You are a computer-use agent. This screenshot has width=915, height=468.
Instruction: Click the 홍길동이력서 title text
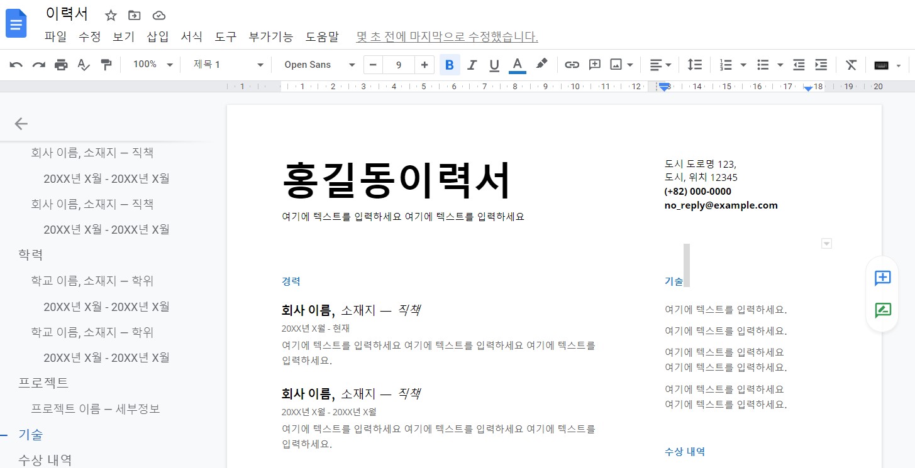pyautogui.click(x=397, y=182)
